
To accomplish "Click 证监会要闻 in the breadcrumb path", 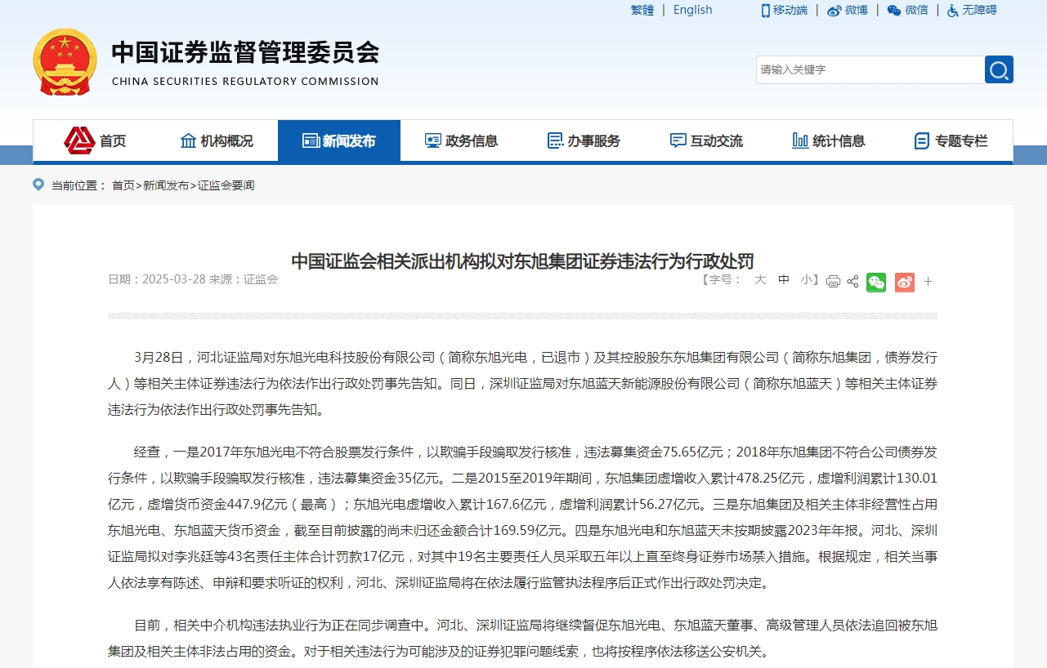I will click(x=226, y=185).
